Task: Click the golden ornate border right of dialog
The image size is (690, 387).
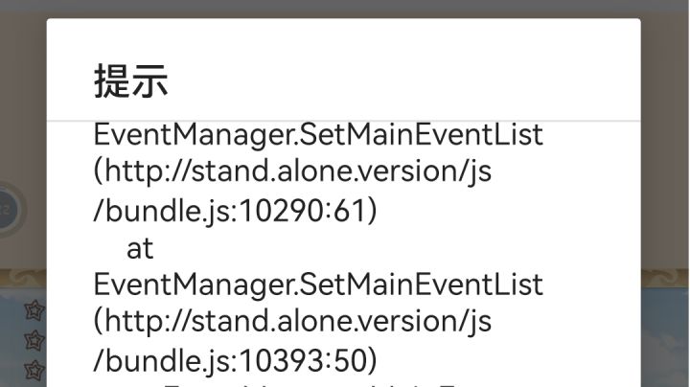Action: [x=665, y=279]
